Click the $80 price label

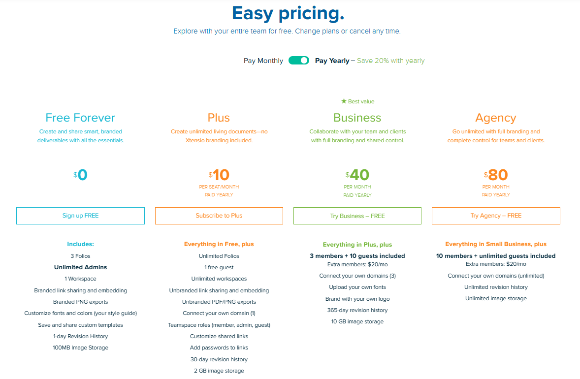(496, 174)
